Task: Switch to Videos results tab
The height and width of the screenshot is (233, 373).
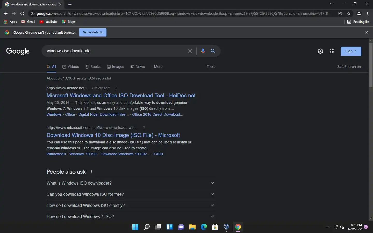Action: tap(71, 67)
